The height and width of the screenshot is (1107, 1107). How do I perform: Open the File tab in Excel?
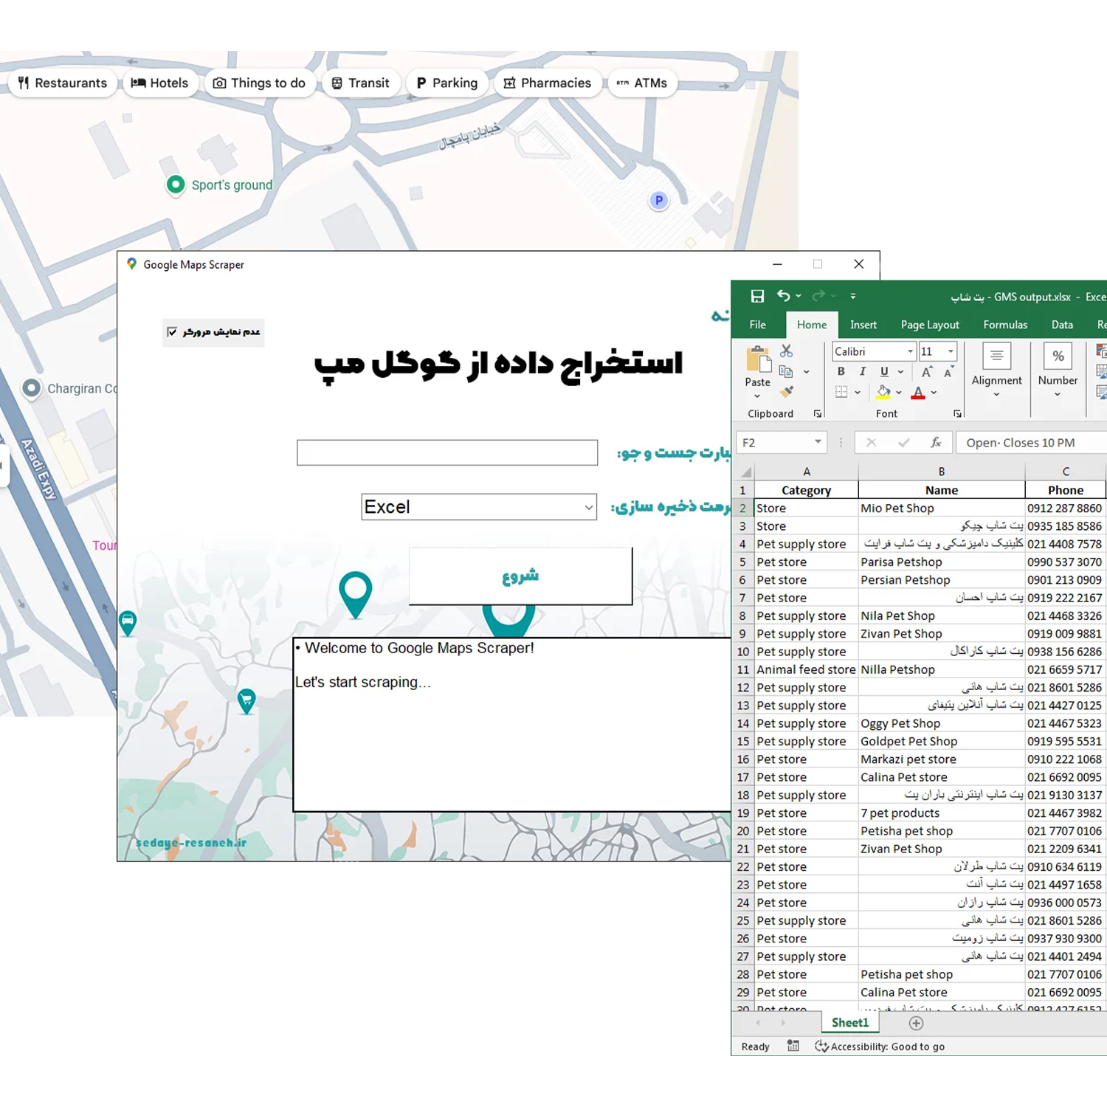coord(757,325)
